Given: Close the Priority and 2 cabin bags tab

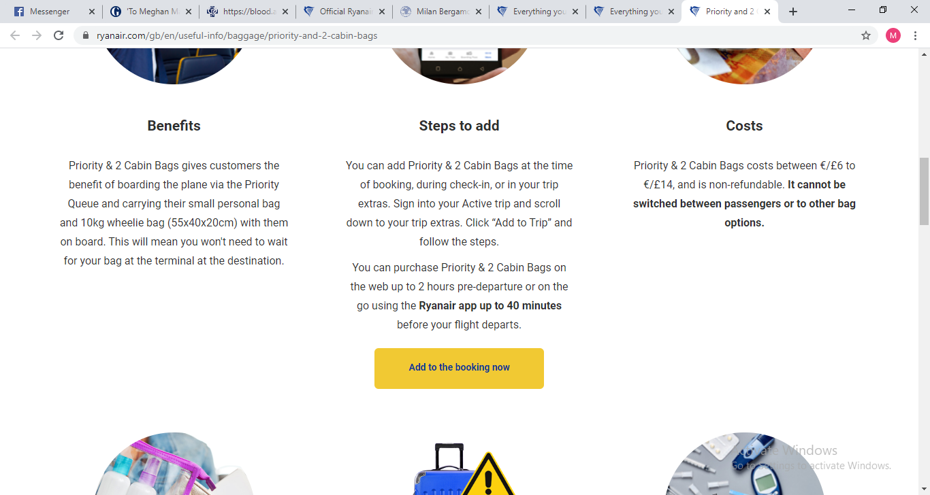Looking at the screenshot, I should coord(767,12).
